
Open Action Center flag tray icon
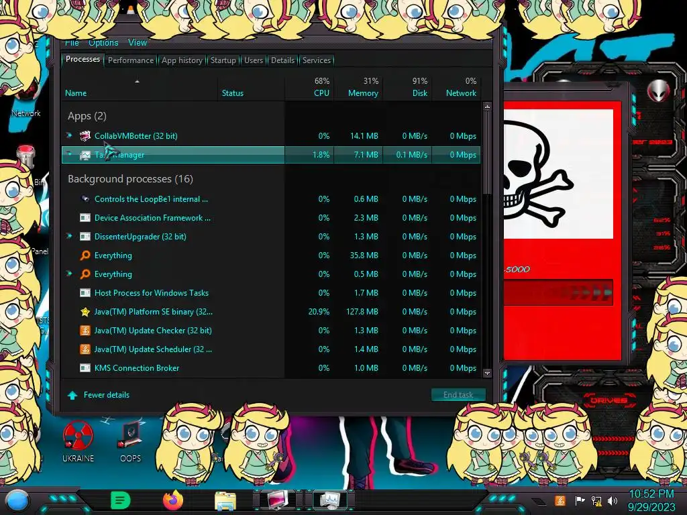pos(580,500)
